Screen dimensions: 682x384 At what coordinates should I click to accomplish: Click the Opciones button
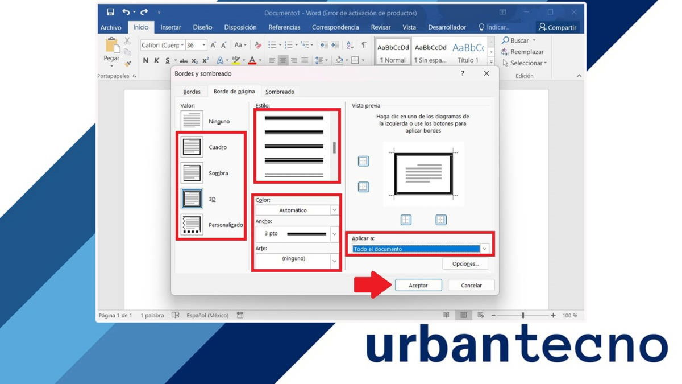click(x=465, y=263)
